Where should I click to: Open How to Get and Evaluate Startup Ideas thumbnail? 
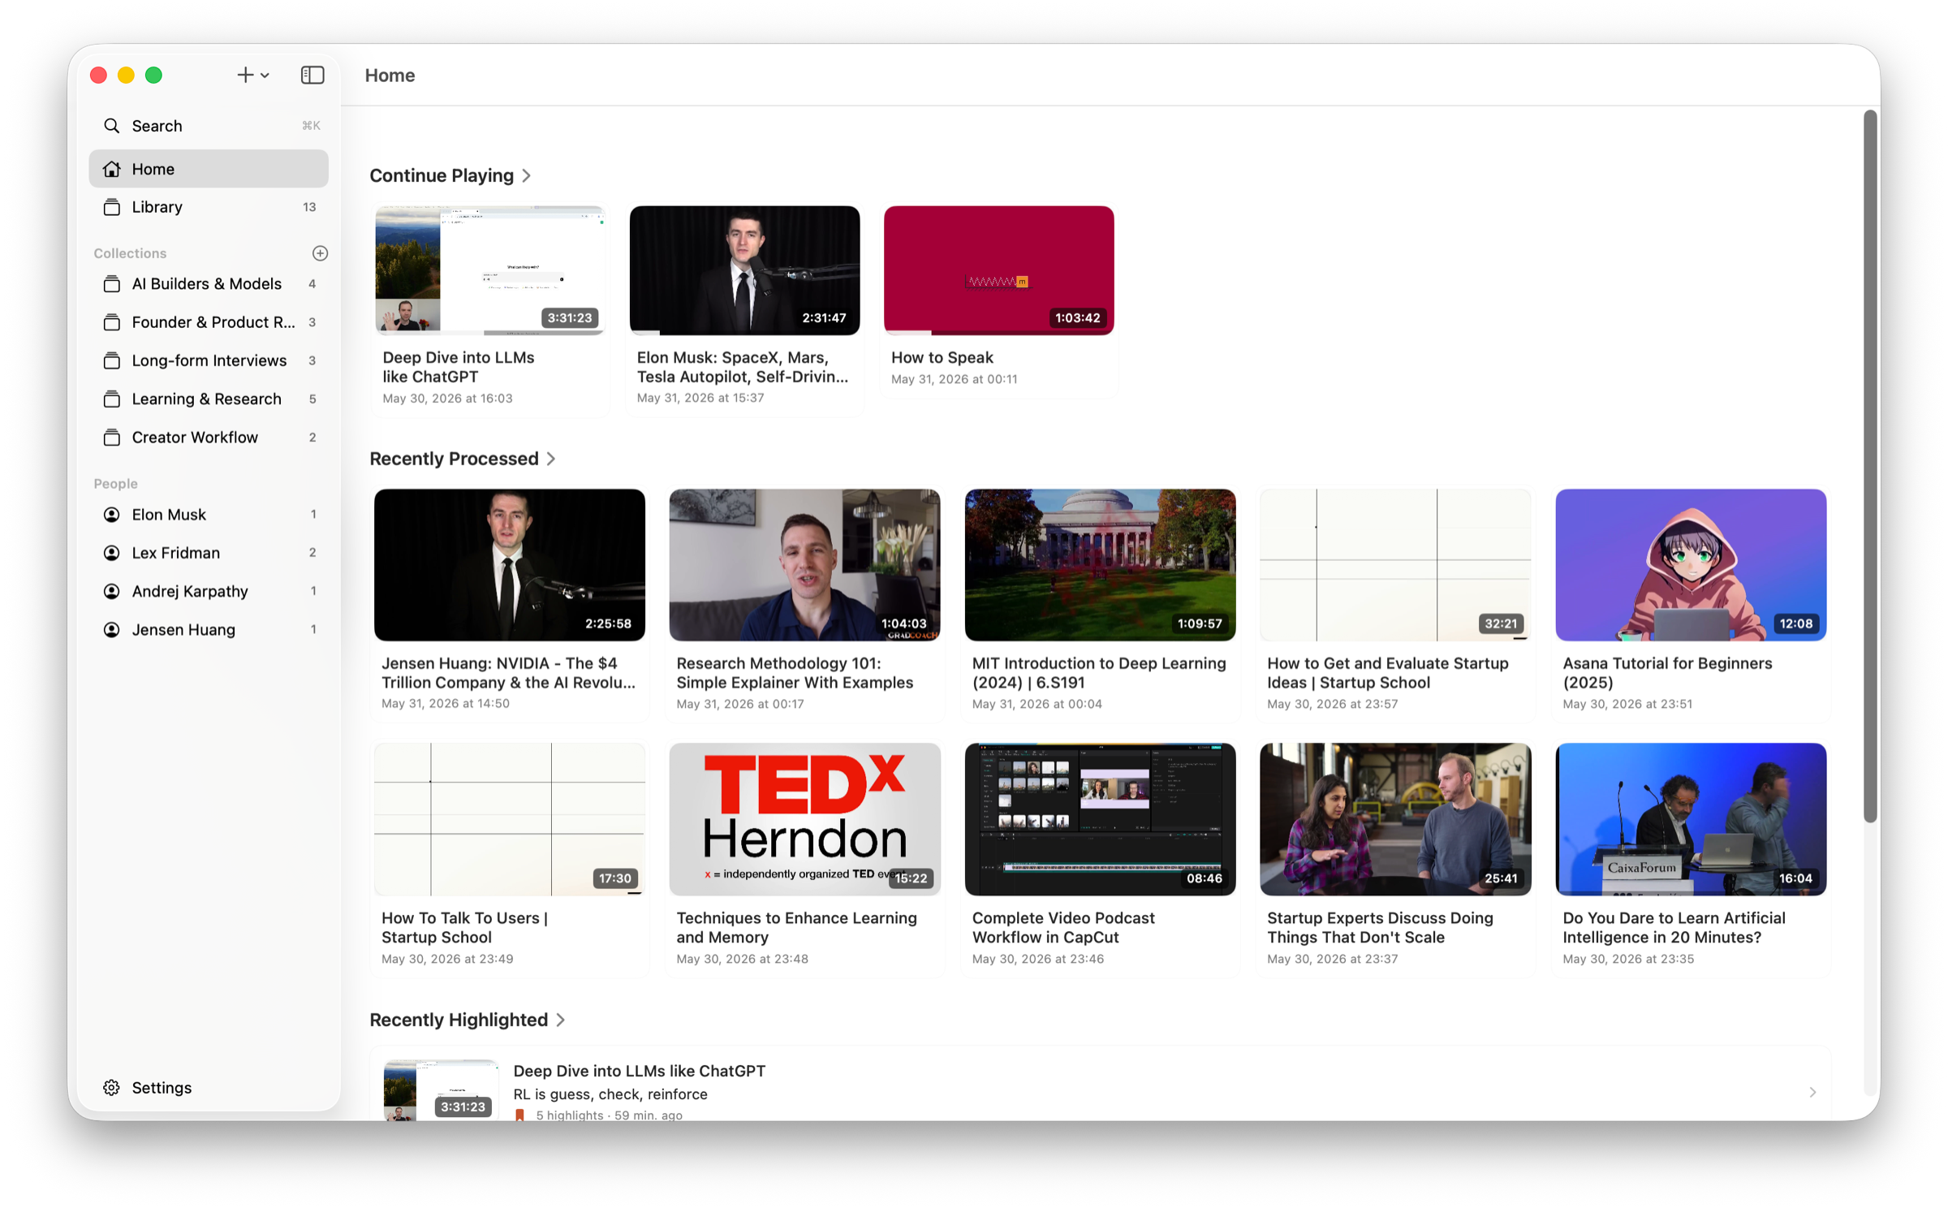(x=1395, y=565)
